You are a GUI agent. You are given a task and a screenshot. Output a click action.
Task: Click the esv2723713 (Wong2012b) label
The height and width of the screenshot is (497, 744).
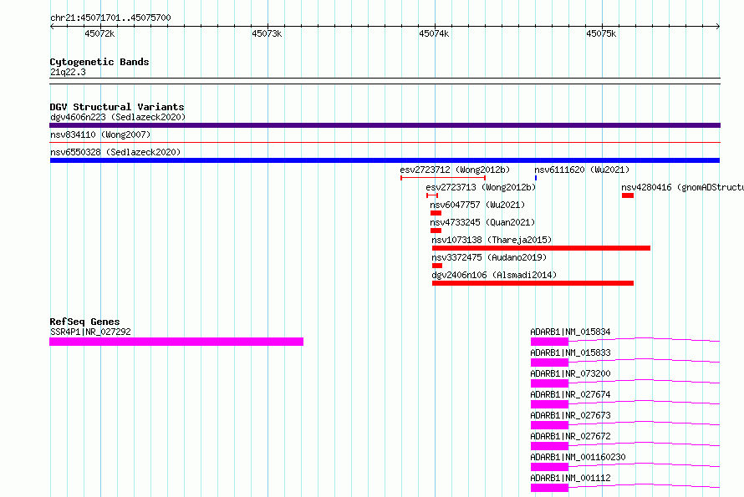481,187
